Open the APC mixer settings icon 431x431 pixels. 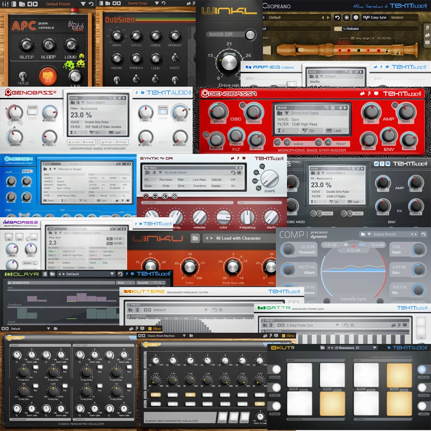[x=5, y=4]
